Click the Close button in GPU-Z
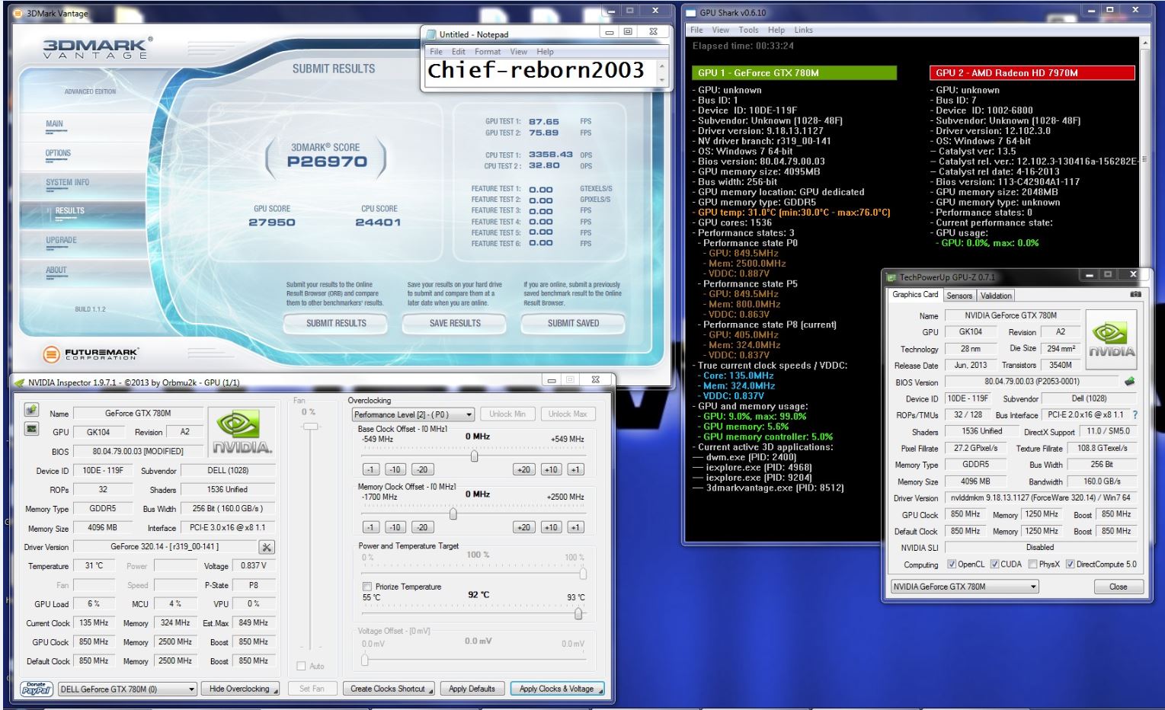1165x710 pixels. (x=1119, y=587)
